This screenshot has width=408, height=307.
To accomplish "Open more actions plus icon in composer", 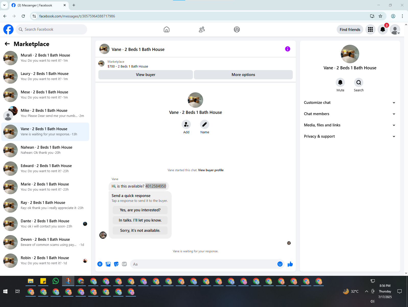I will [100, 264].
